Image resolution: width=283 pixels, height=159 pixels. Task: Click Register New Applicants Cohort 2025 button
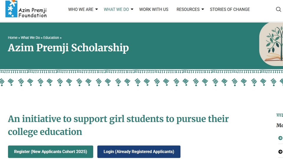pyautogui.click(x=50, y=152)
